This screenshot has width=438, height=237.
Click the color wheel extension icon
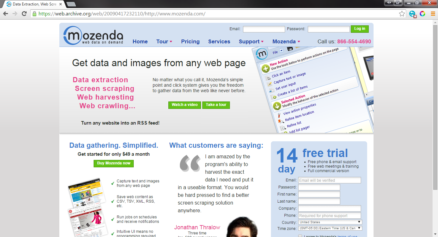coord(423,14)
